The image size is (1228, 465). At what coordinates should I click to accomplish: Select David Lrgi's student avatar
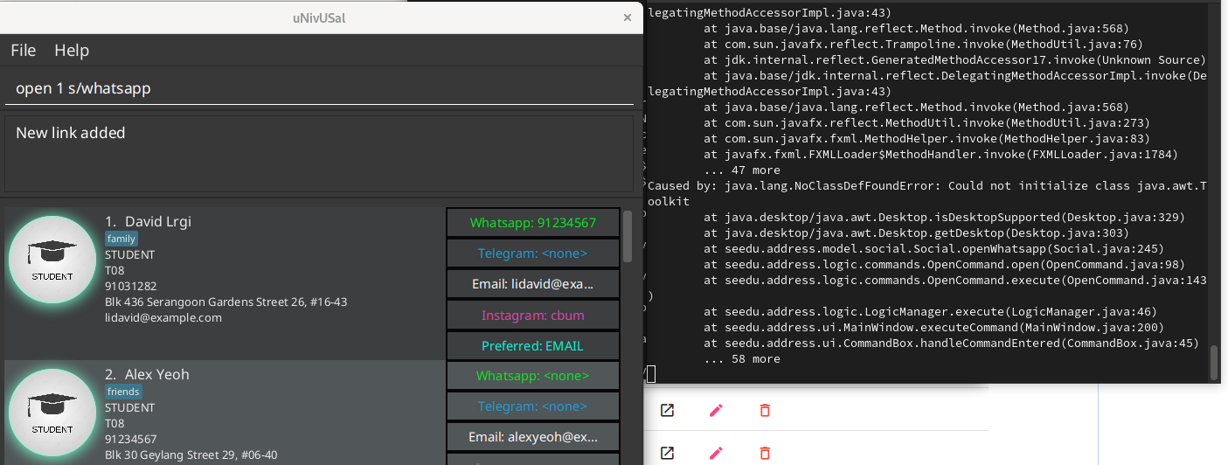coord(52,260)
